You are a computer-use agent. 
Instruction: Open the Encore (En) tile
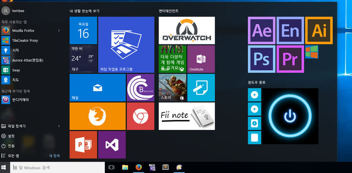click(x=290, y=31)
